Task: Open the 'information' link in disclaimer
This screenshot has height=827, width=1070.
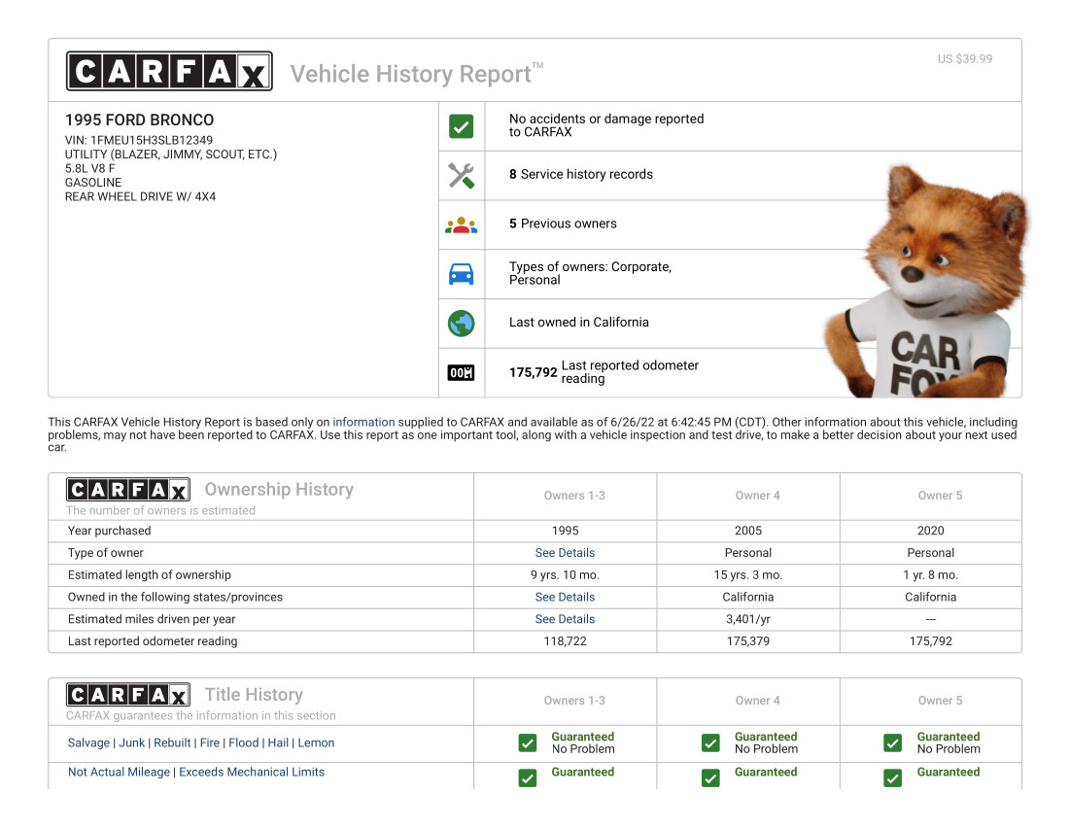Action: (363, 423)
